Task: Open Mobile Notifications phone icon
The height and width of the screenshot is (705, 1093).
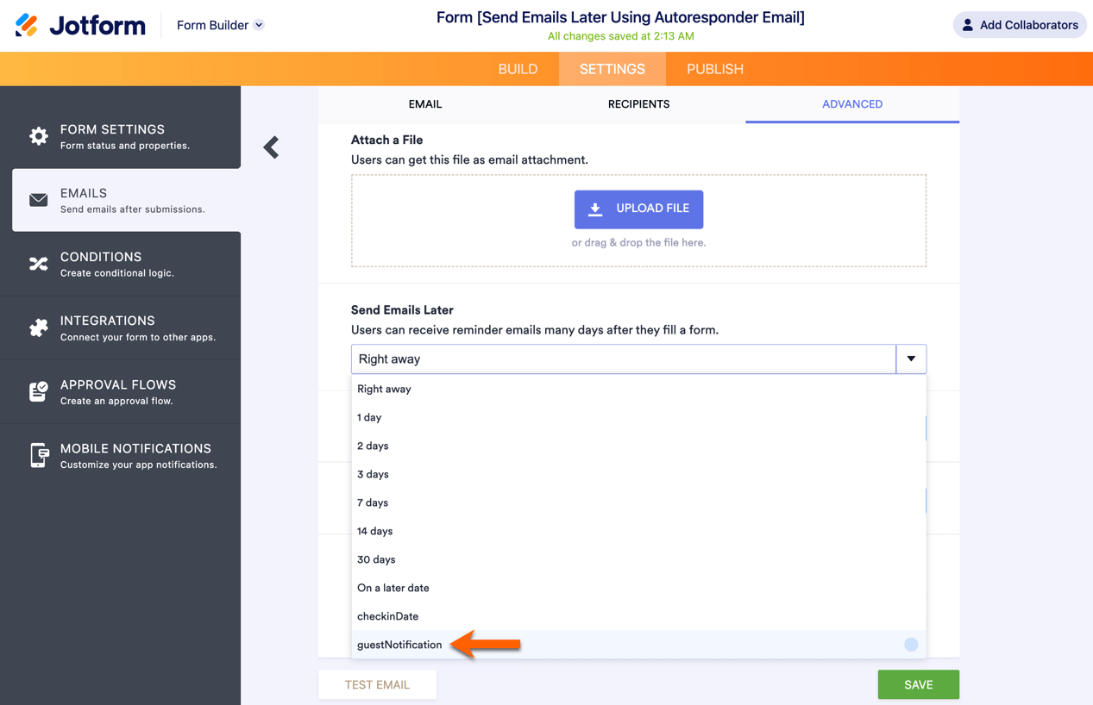Action: coord(39,455)
